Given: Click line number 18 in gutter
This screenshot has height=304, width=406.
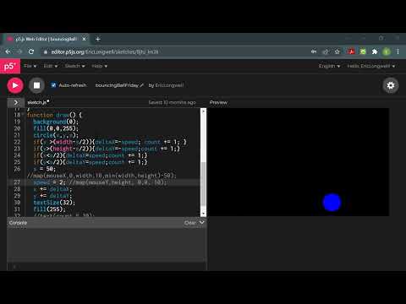Looking at the screenshot, I should pyautogui.click(x=17, y=115).
